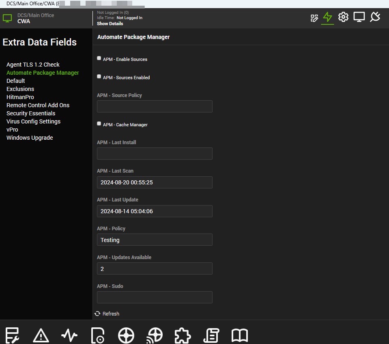Open the warning triangle alerts icon

[x=41, y=335]
